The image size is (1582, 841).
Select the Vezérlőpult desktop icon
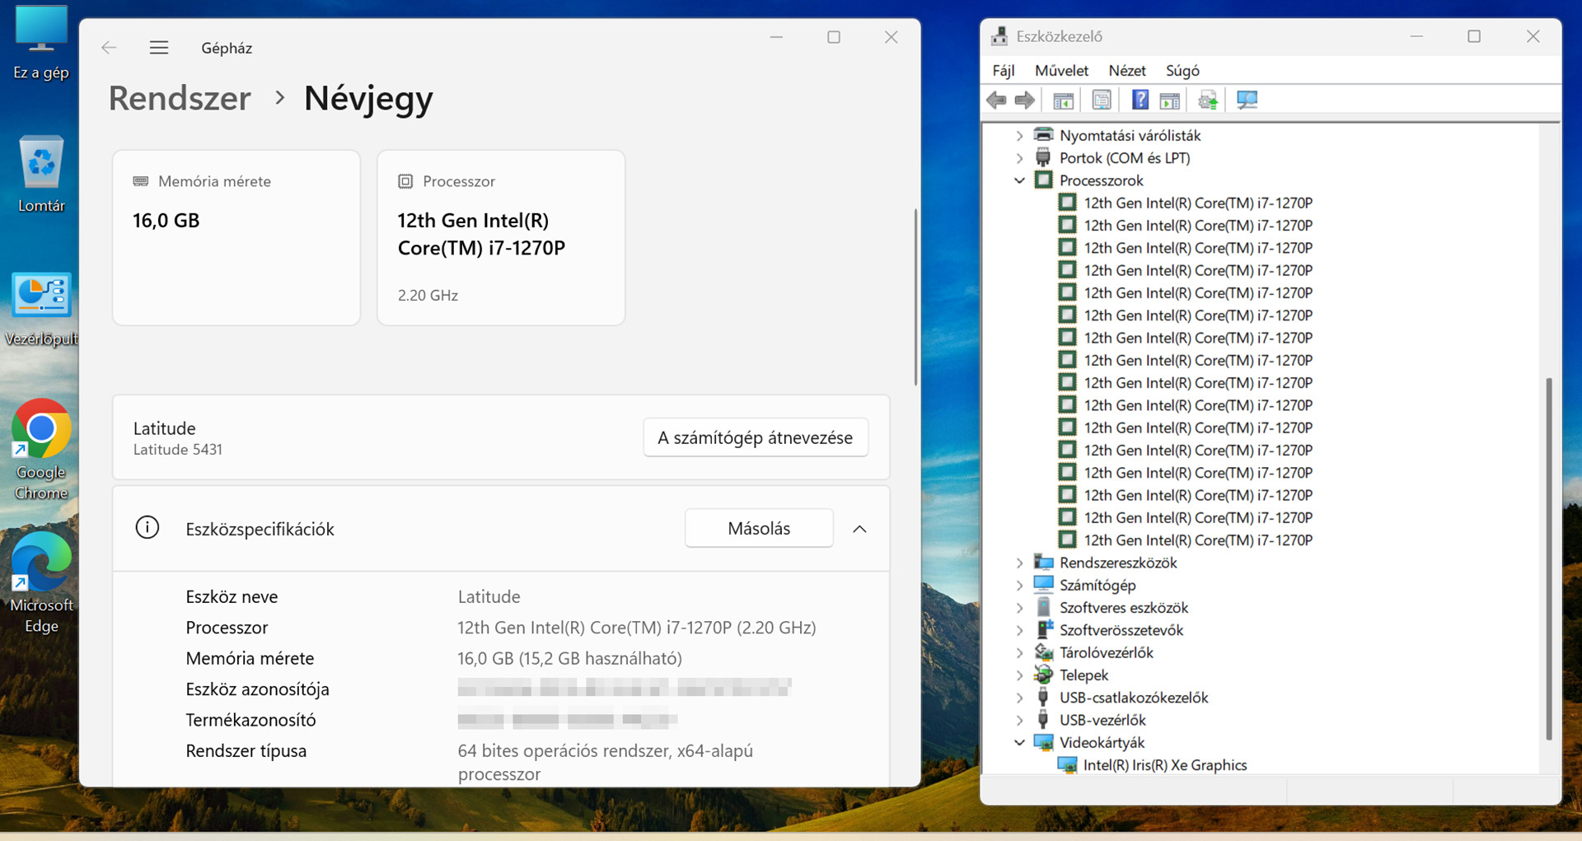coord(41,309)
